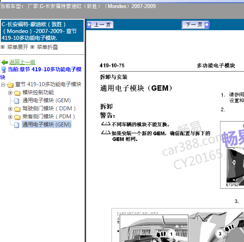The width and height of the screenshot is (244, 242).
Task: Click page number 419-10-75
Action: coord(112,66)
